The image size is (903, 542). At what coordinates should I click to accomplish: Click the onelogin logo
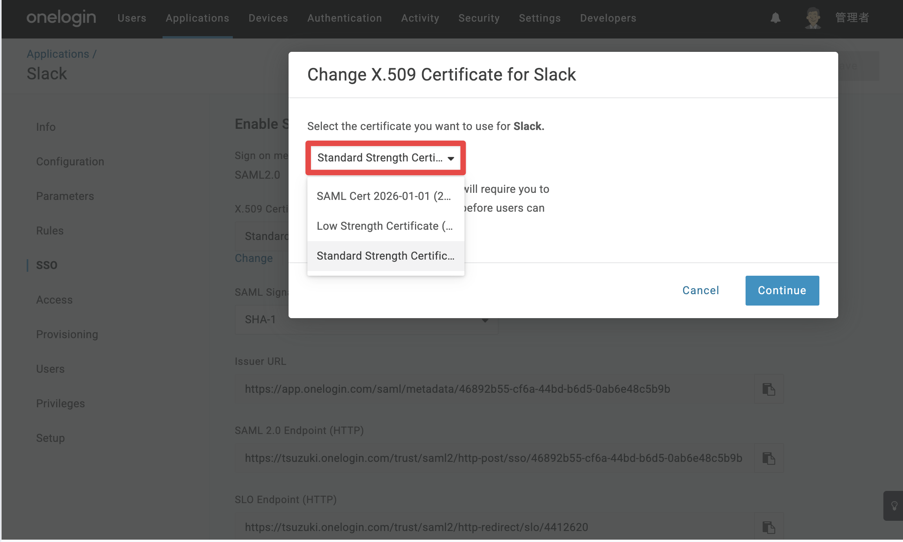pos(61,18)
